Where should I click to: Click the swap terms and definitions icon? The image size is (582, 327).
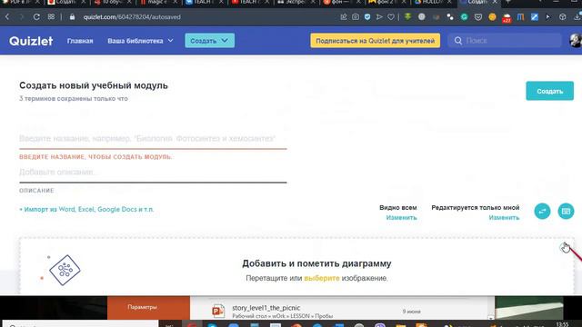[x=542, y=212]
